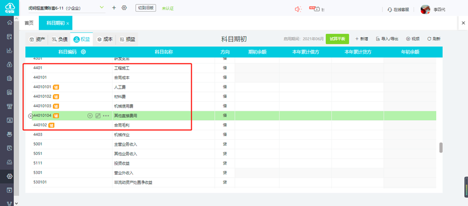Select account name 工程施工

pos(122,68)
